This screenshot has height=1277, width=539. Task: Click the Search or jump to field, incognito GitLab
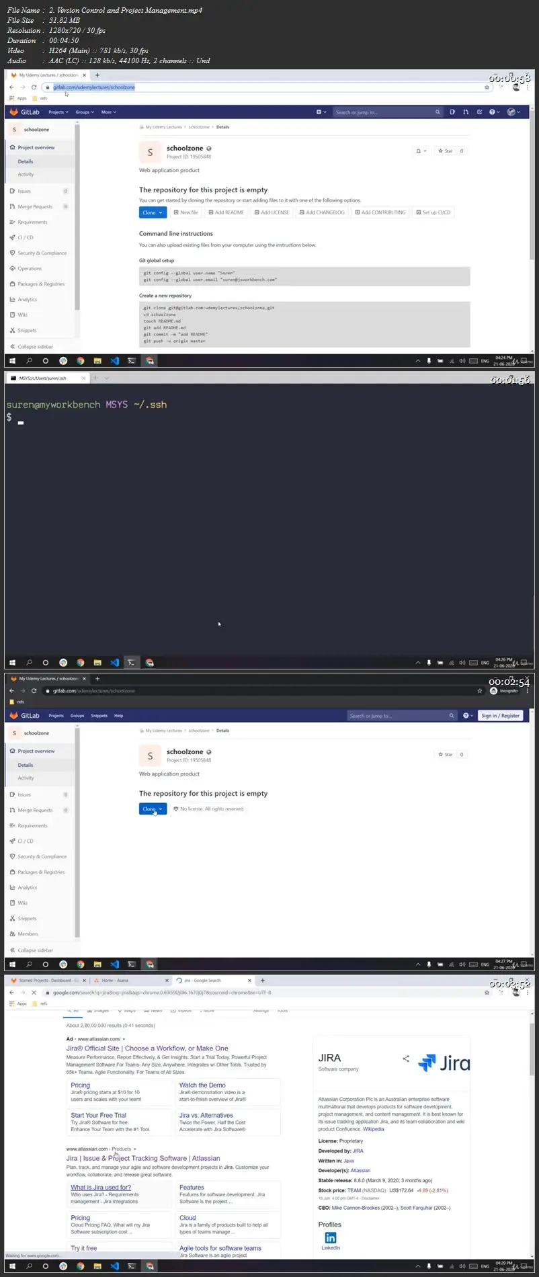402,716
